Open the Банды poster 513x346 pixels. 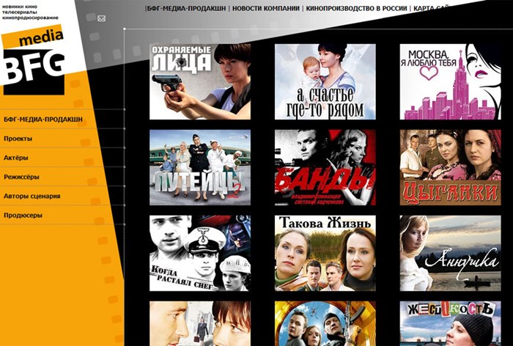(325, 167)
